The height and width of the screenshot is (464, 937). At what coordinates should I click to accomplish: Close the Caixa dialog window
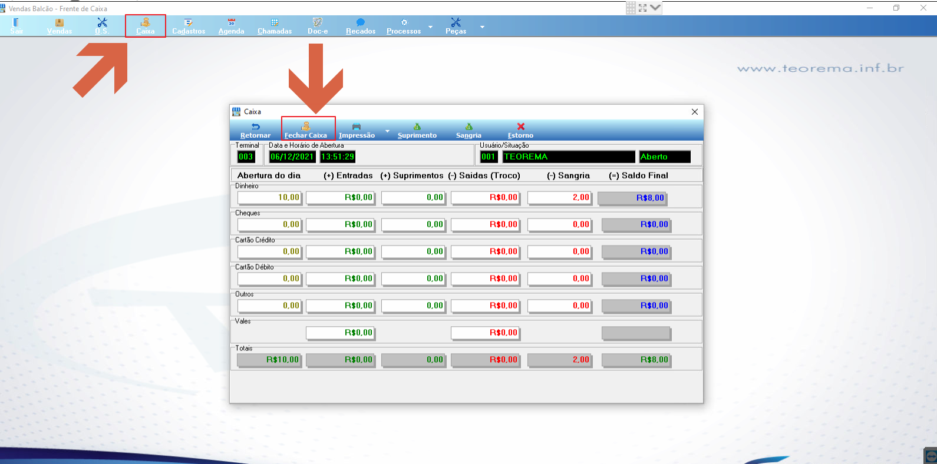click(695, 112)
